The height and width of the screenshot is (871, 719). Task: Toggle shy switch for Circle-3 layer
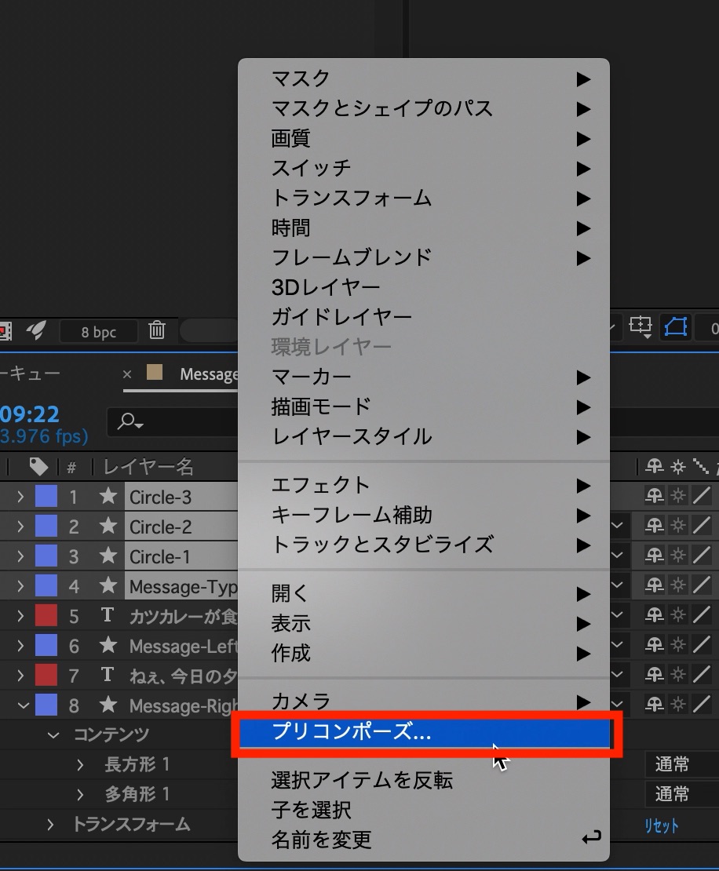coord(654,495)
